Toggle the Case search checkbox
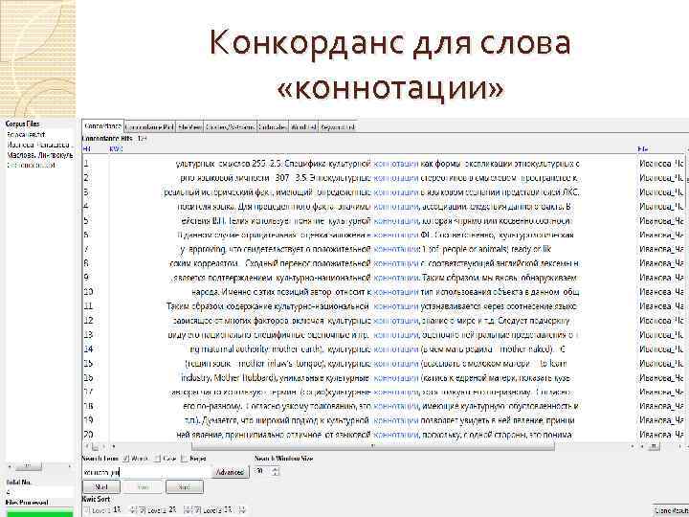The image size is (689, 517). click(x=157, y=459)
